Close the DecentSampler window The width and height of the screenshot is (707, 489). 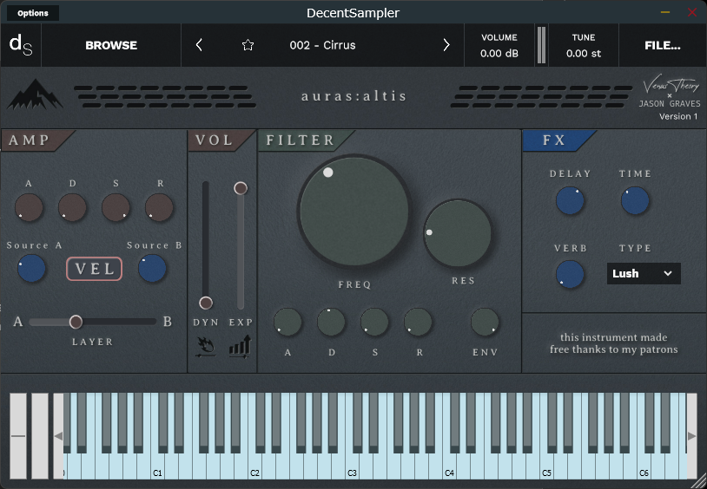tap(692, 13)
